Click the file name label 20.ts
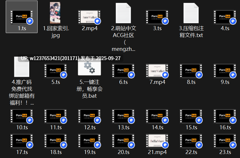Image resolution: width=240 pixels, height=158 pixels. (x=124, y=152)
